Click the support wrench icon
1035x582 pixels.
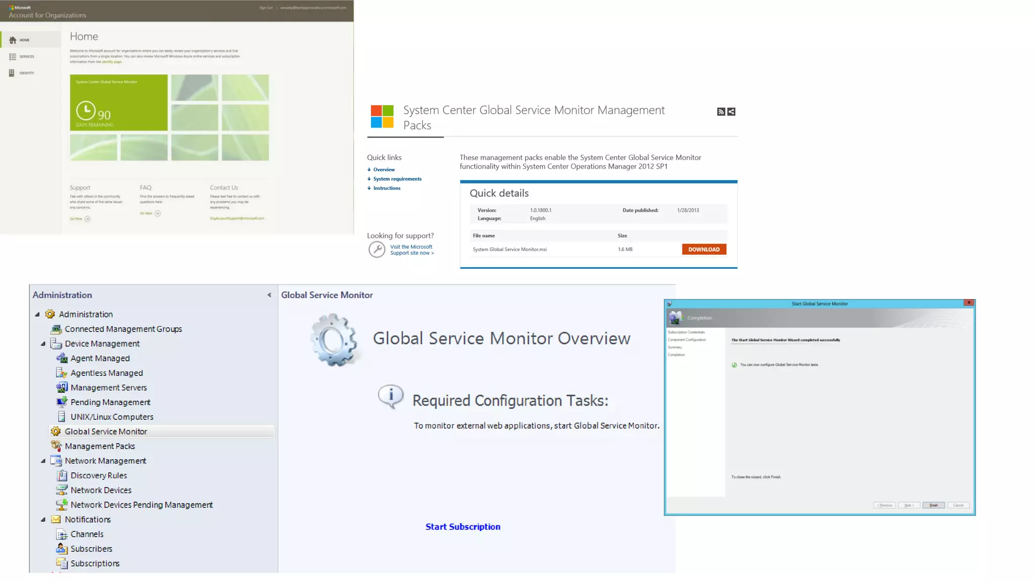click(377, 250)
